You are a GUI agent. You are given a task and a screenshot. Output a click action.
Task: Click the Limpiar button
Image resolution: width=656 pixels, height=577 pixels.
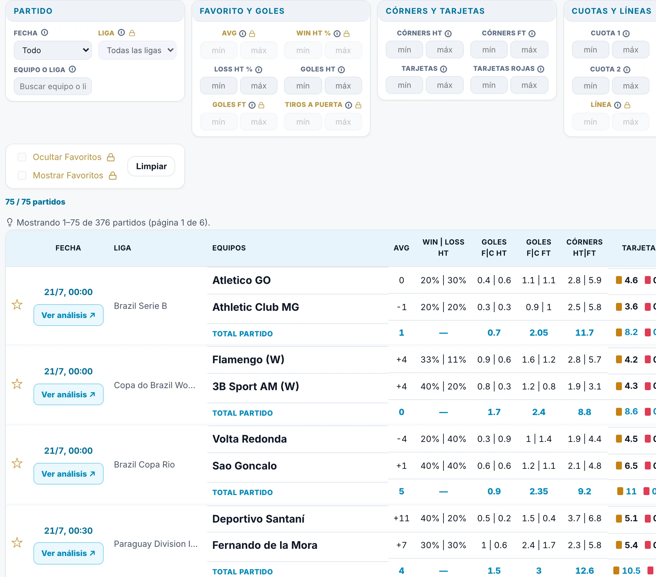(x=151, y=166)
